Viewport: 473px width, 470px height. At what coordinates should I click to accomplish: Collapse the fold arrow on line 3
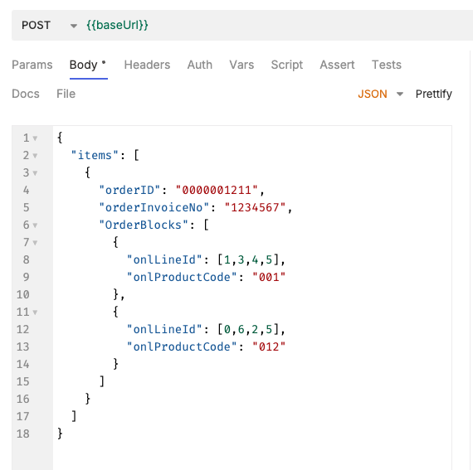tap(35, 173)
